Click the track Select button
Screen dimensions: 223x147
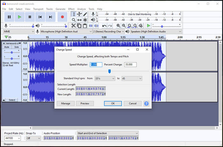click(12, 100)
